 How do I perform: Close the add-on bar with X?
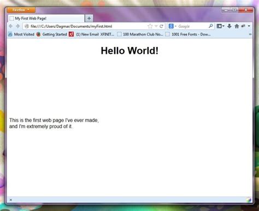pos(11,200)
